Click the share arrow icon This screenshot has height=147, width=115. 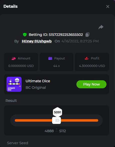pos(101,27)
